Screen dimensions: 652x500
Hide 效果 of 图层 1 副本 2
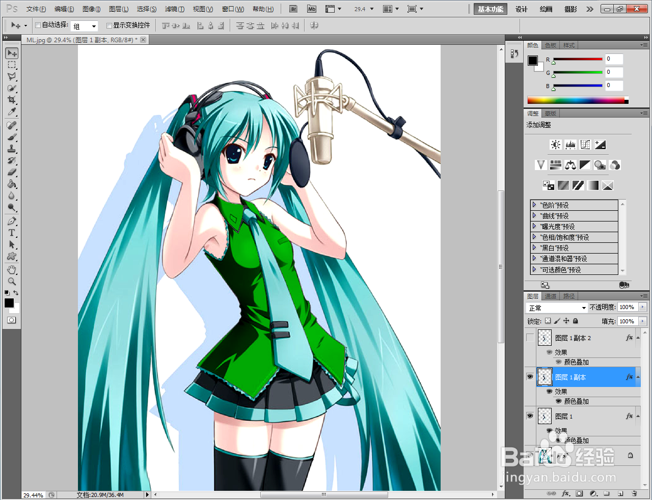pyautogui.click(x=549, y=352)
